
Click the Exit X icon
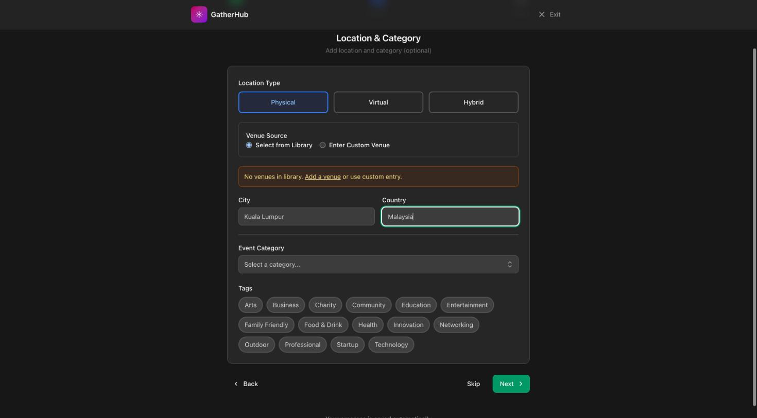click(541, 14)
